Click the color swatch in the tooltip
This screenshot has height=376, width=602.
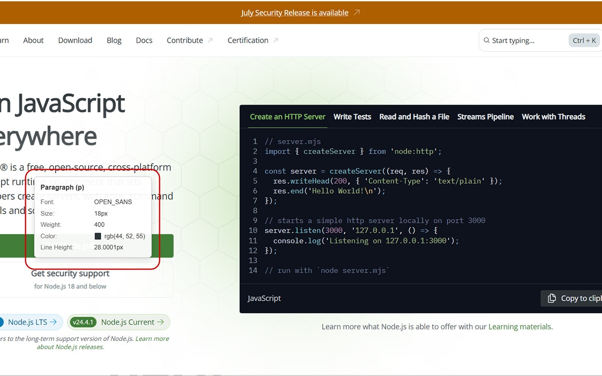[x=98, y=236]
